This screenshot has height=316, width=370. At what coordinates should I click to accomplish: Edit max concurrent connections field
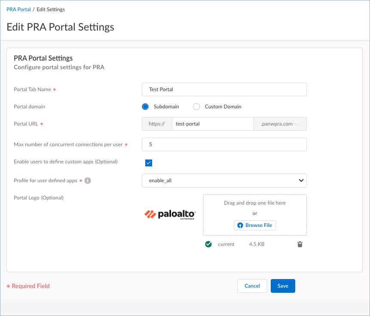(224, 144)
